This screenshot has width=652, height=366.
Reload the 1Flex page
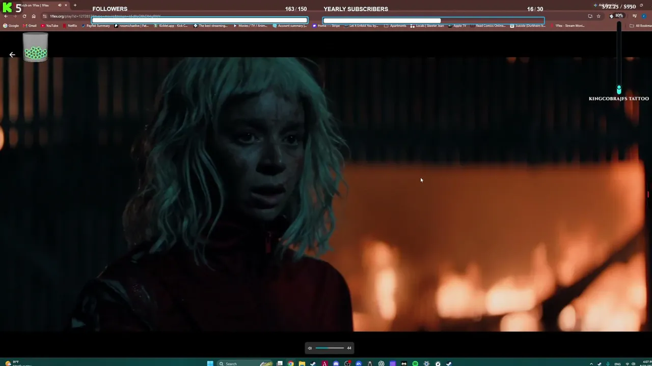click(24, 16)
